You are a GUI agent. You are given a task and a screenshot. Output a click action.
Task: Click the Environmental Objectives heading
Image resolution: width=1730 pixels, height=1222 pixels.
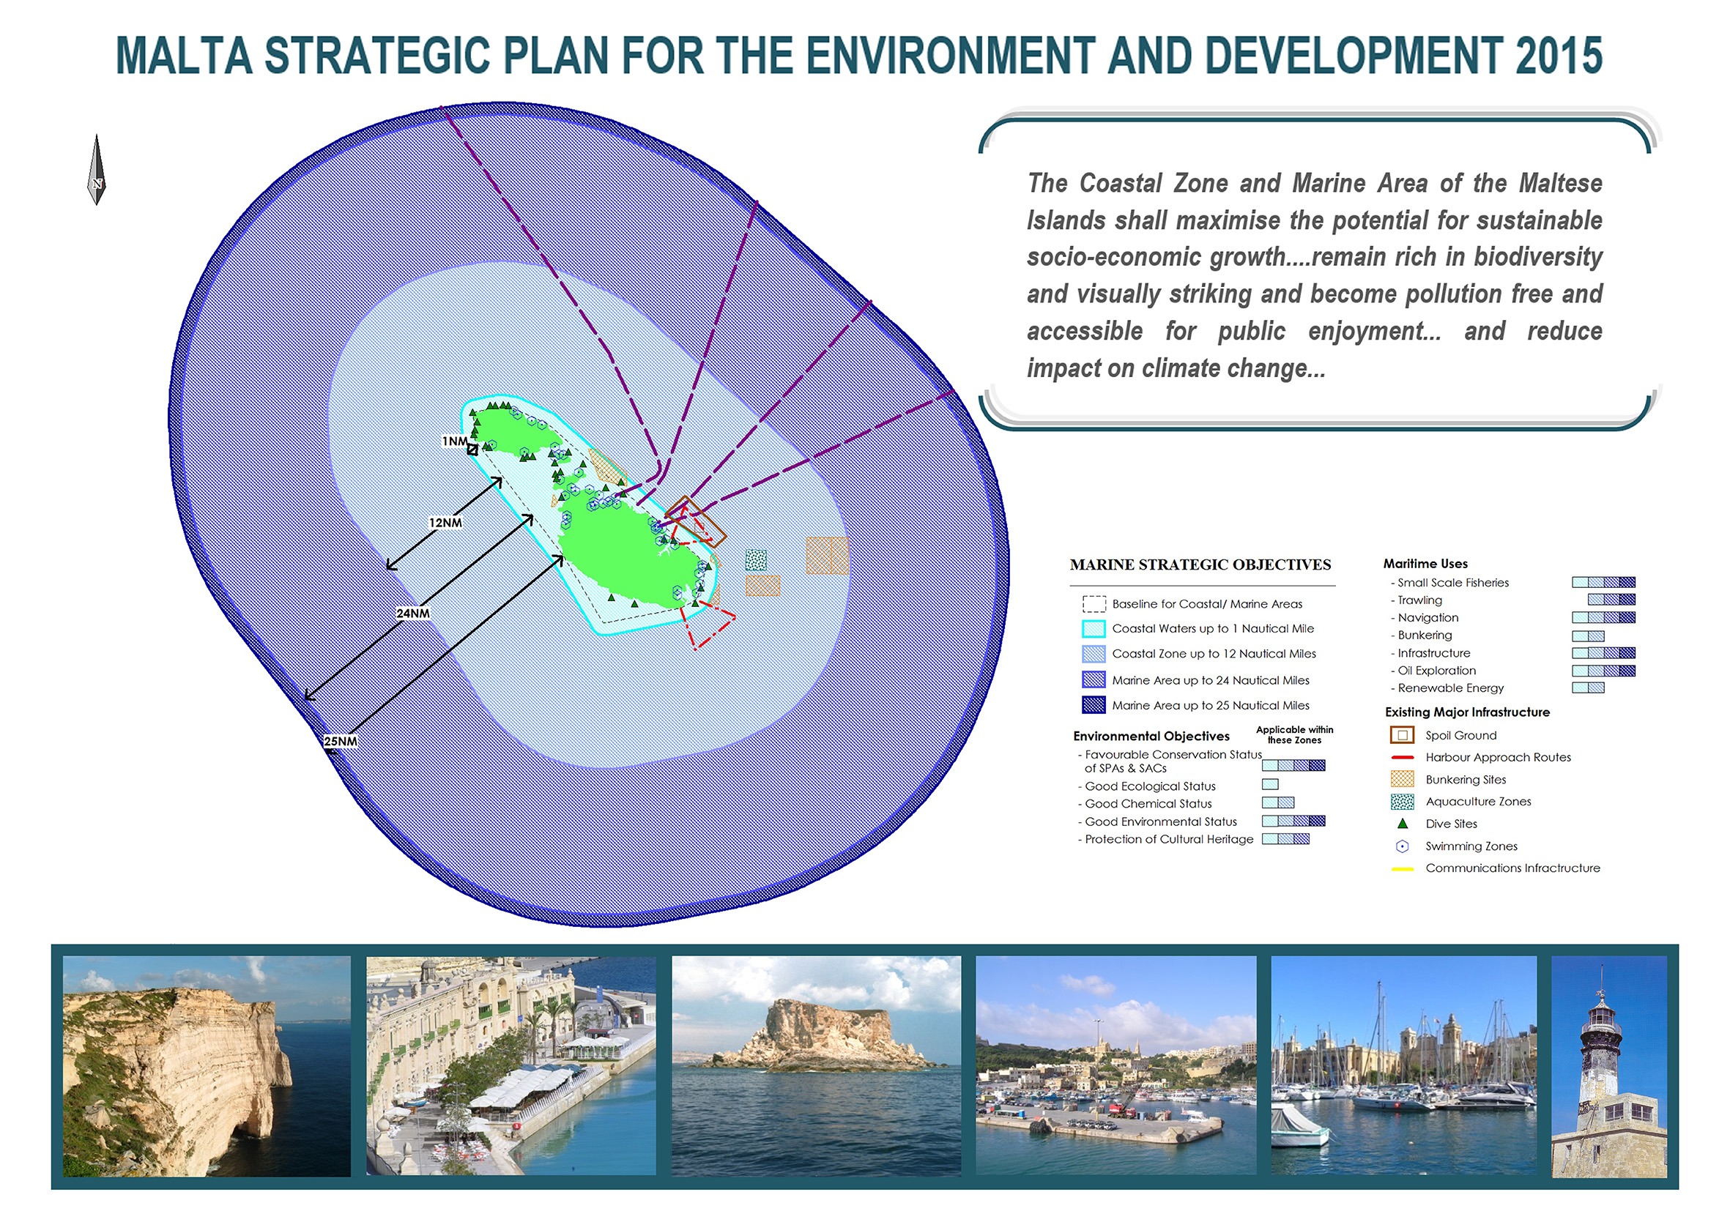click(1151, 737)
